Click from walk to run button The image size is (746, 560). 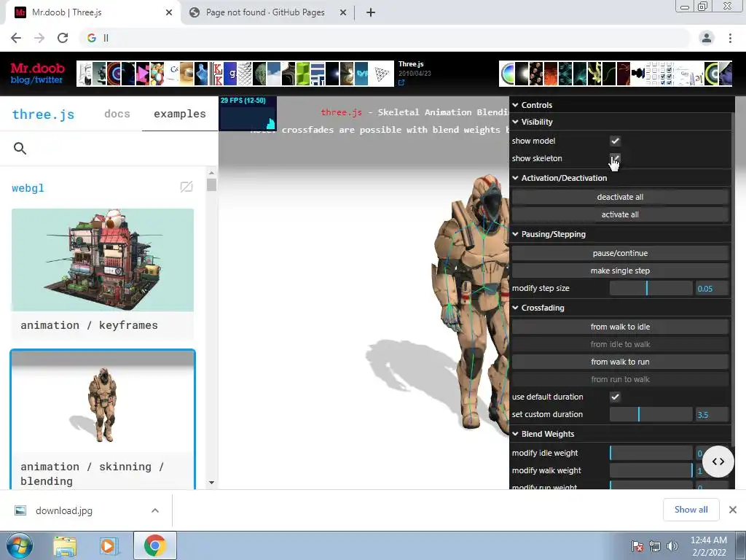(x=620, y=362)
